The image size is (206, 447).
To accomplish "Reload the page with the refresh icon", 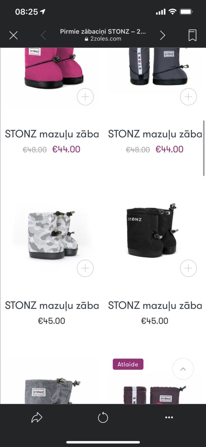I will (x=103, y=418).
